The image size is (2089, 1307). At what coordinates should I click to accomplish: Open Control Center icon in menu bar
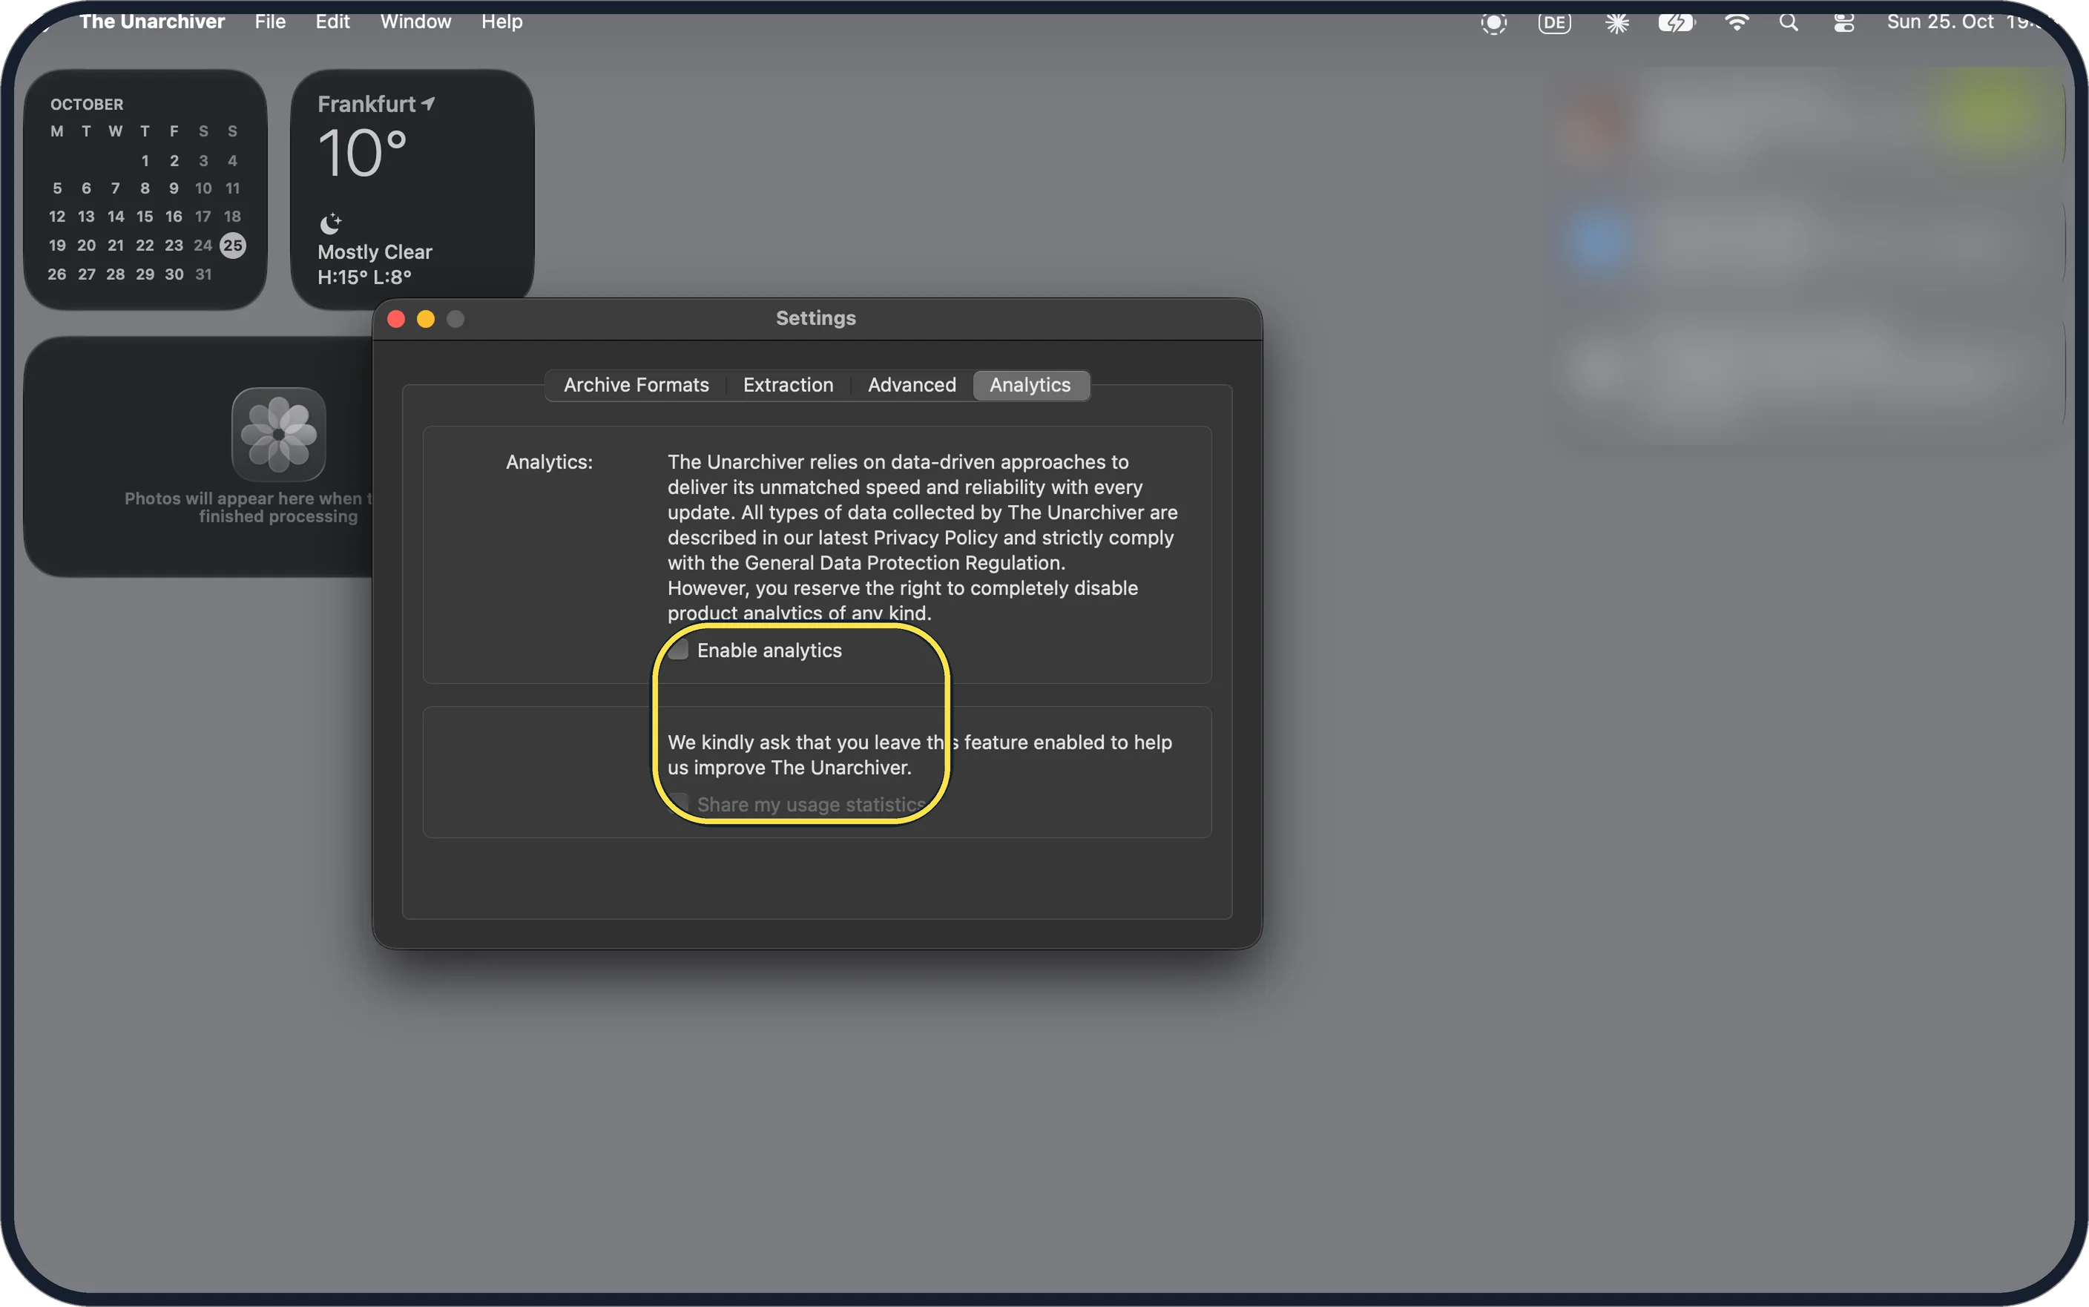click(x=1843, y=22)
